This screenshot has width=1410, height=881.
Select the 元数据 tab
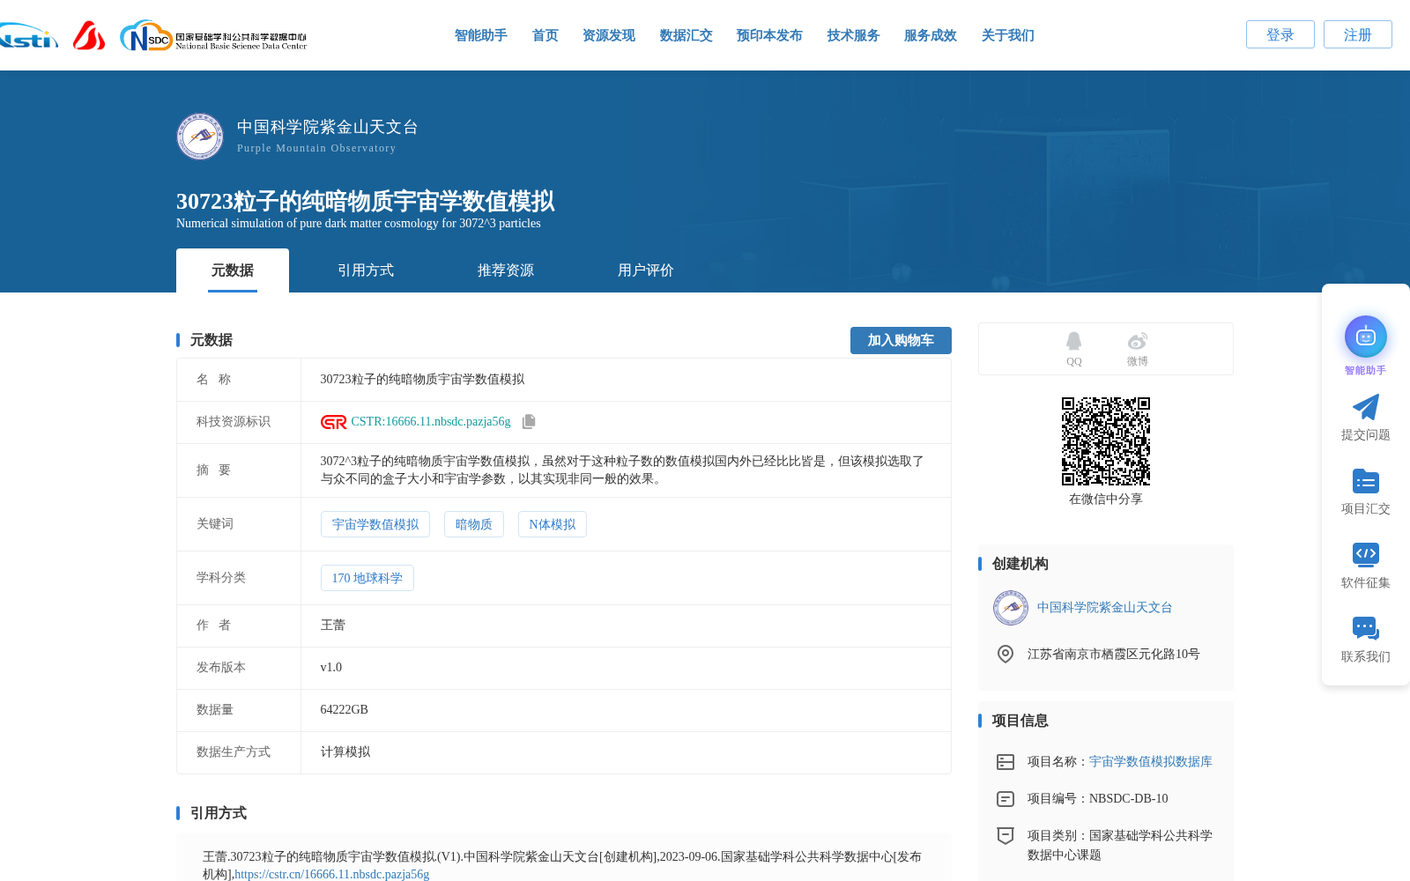coord(233,270)
